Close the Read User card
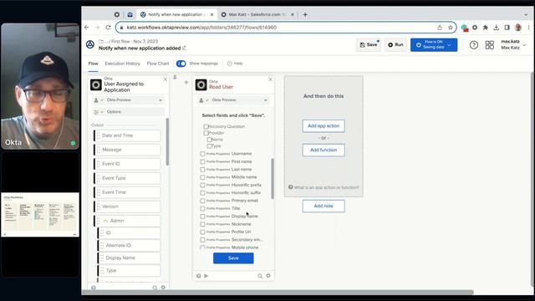 tap(270, 79)
